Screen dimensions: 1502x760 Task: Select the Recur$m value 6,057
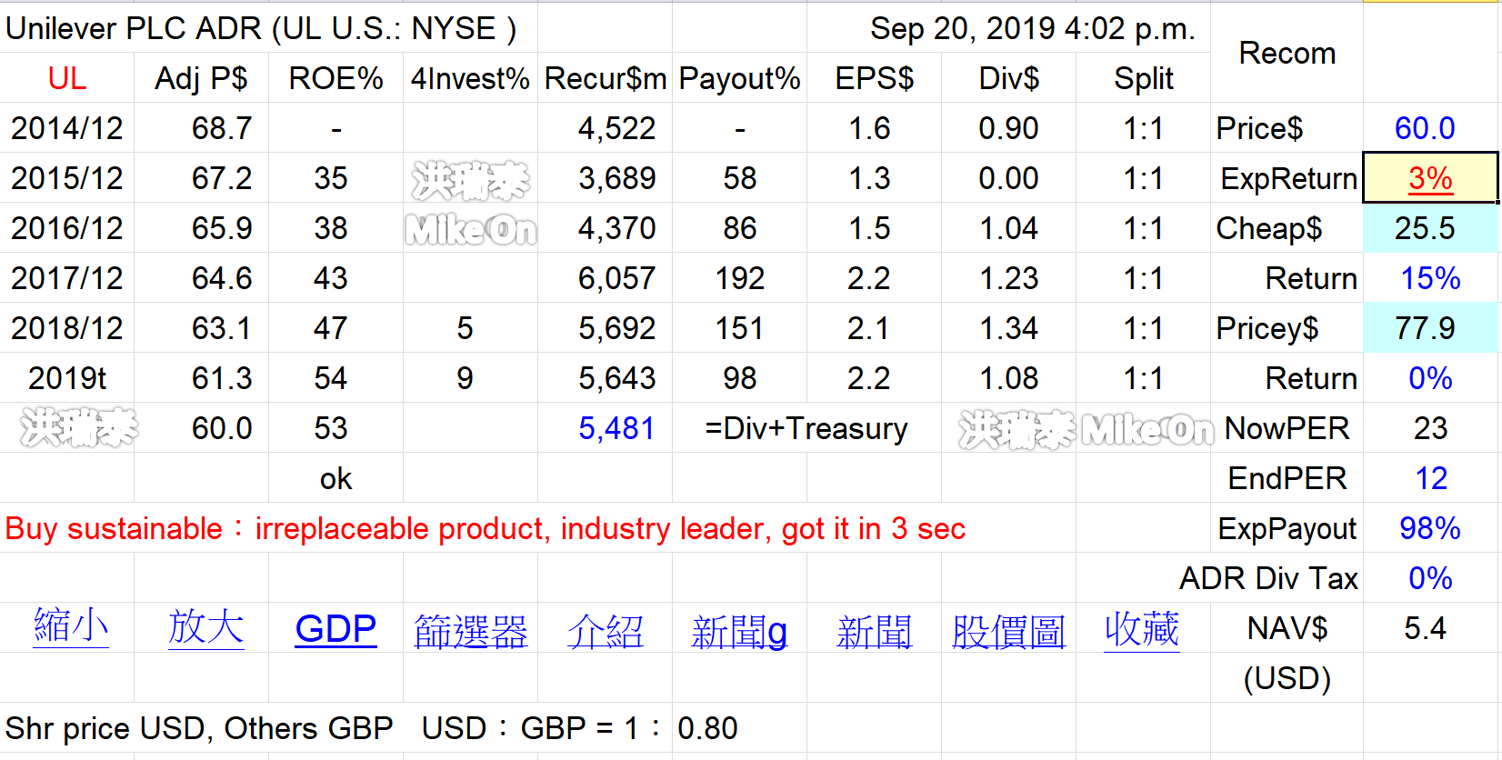tap(616, 278)
